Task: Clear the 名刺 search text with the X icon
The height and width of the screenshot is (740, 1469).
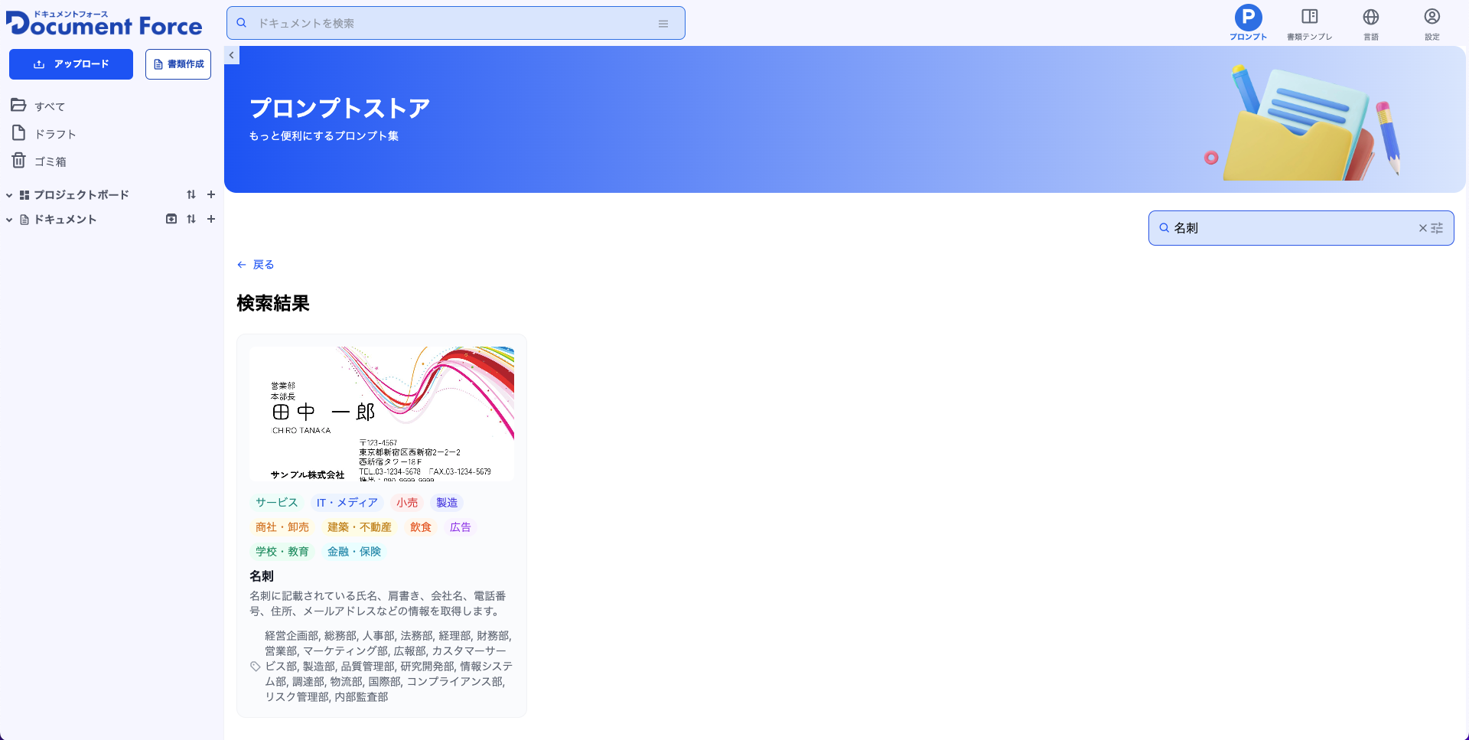Action: tap(1422, 228)
